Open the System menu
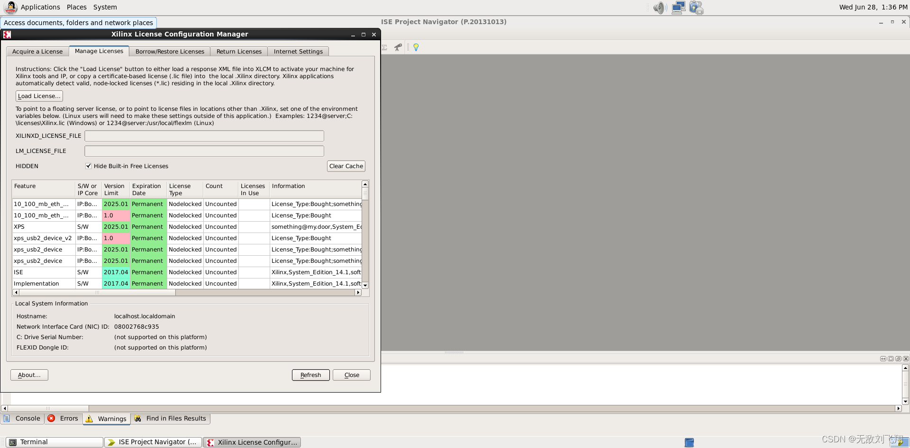The height and width of the screenshot is (448, 910). click(x=105, y=7)
